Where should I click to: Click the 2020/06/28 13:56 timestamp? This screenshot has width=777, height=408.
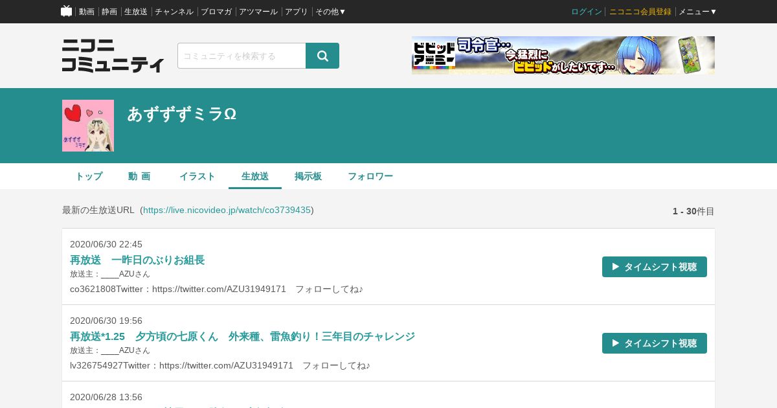click(106, 397)
